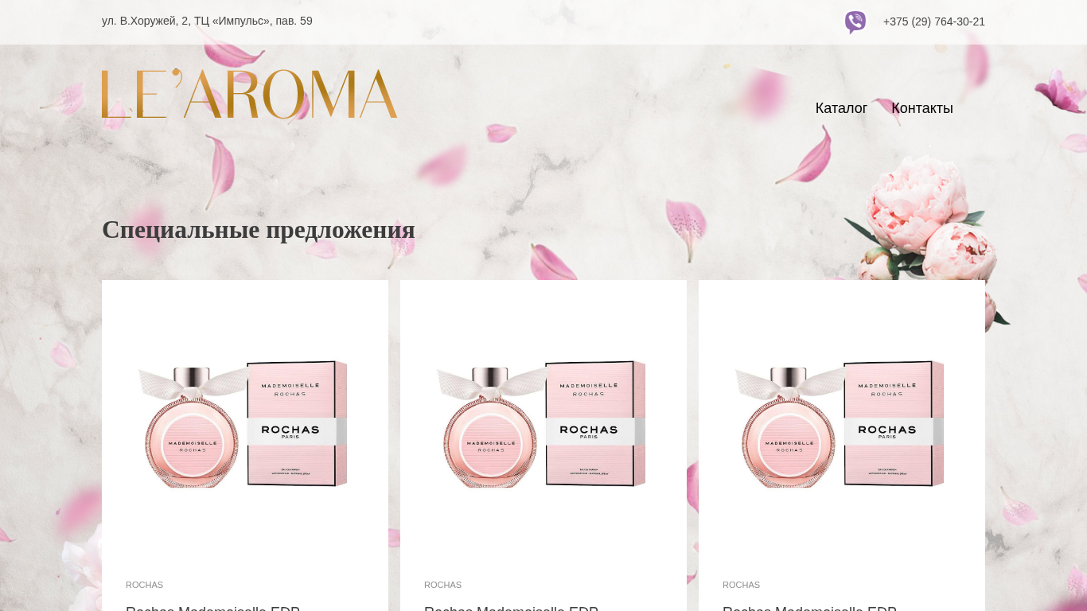Click the ROCHAS brand label in first card
1087x611 pixels.
(x=144, y=585)
